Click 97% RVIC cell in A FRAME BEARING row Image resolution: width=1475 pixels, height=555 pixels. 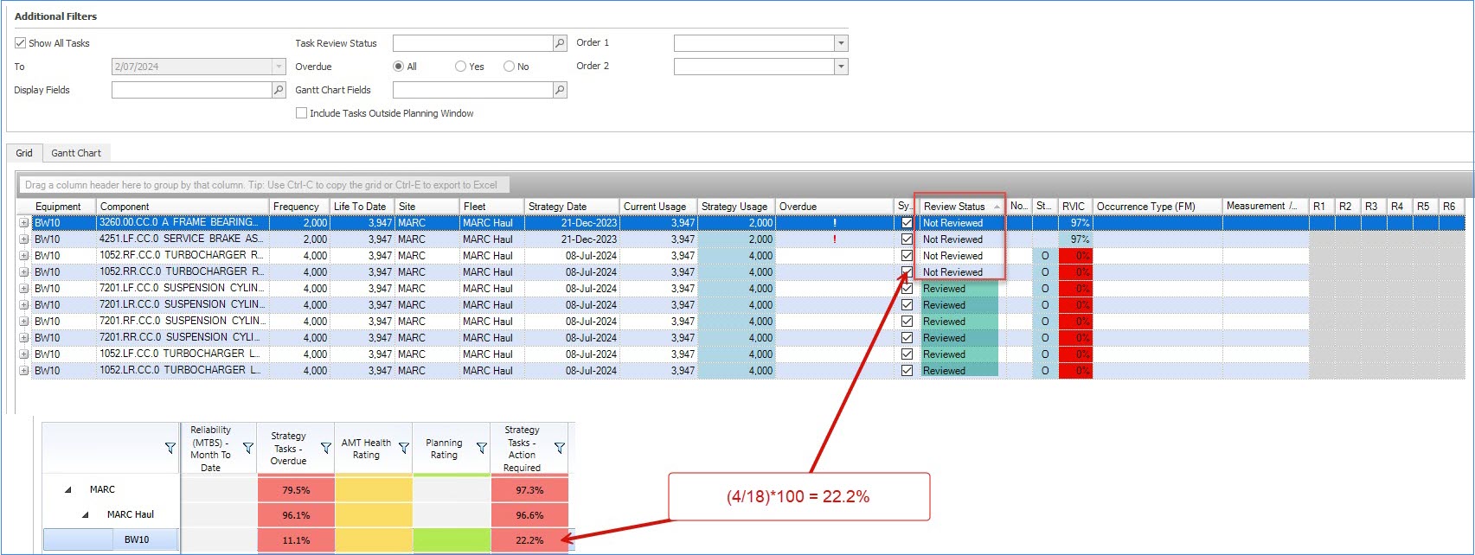[x=1075, y=223]
